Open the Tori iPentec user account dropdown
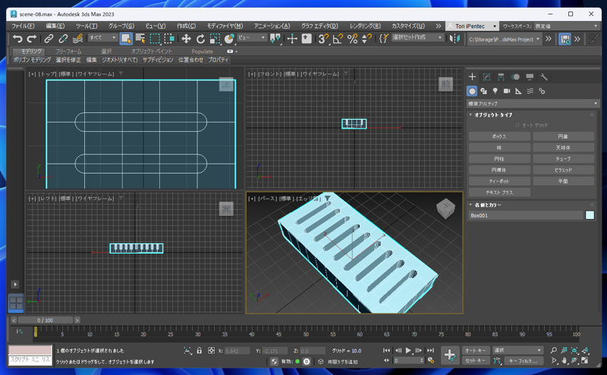 click(472, 27)
